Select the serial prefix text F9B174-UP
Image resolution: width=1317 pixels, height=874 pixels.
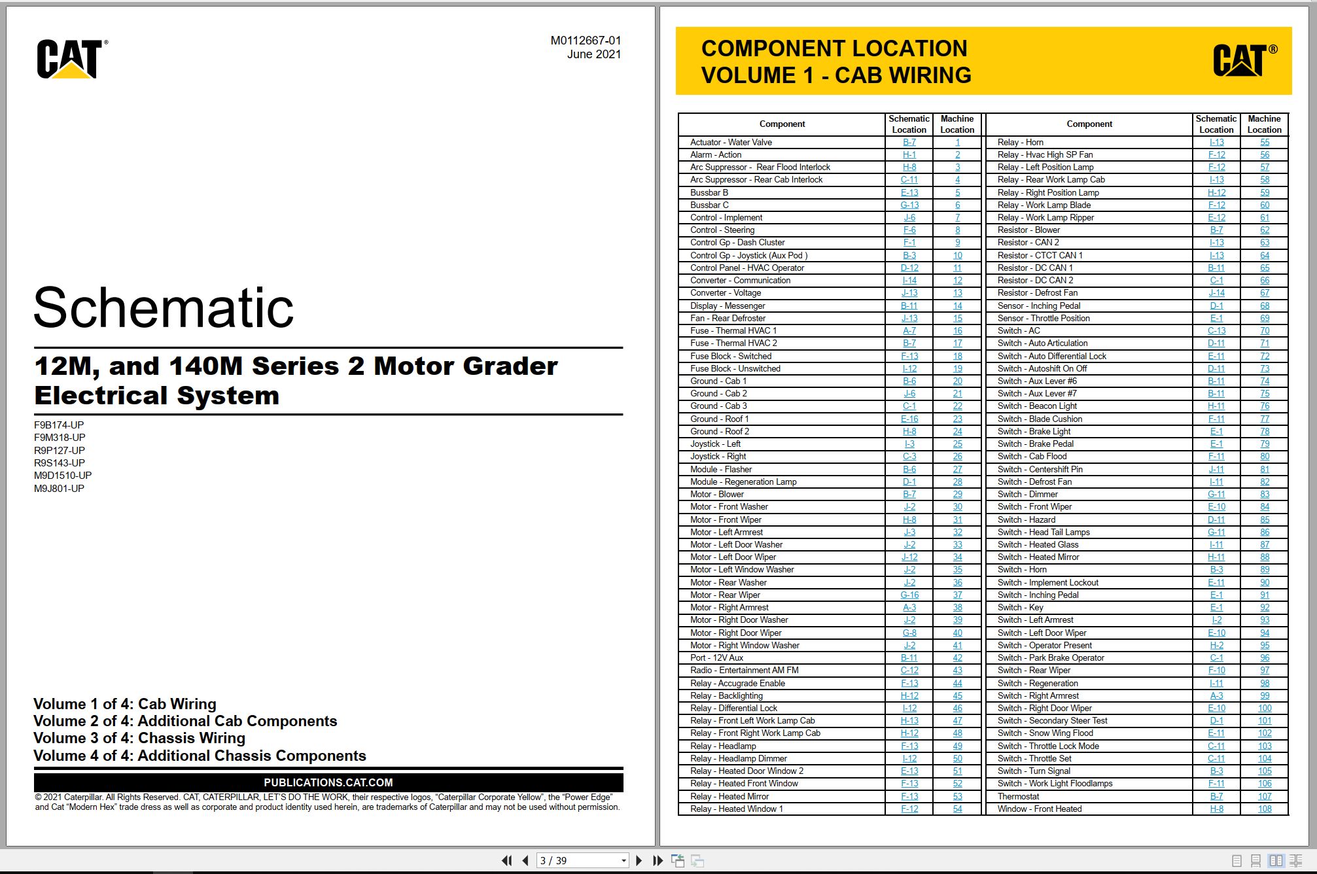(59, 425)
